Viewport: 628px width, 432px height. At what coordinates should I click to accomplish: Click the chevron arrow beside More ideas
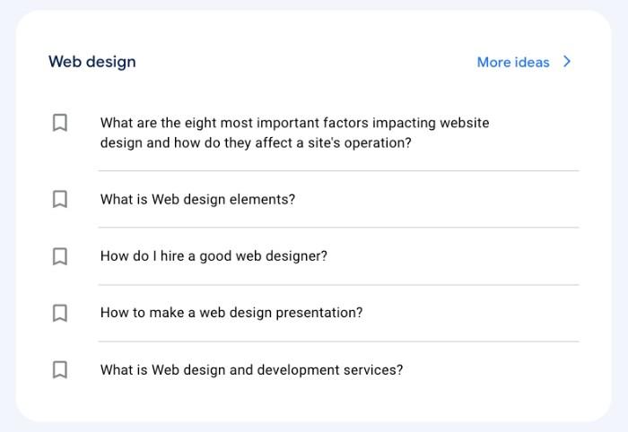pos(567,62)
